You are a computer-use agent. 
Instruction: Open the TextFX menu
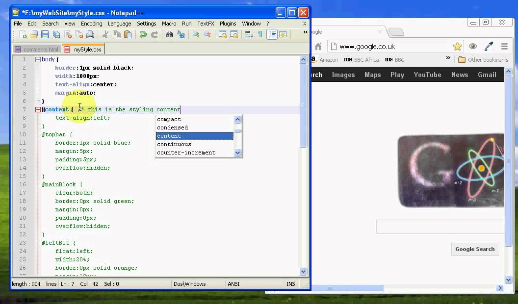pyautogui.click(x=206, y=24)
